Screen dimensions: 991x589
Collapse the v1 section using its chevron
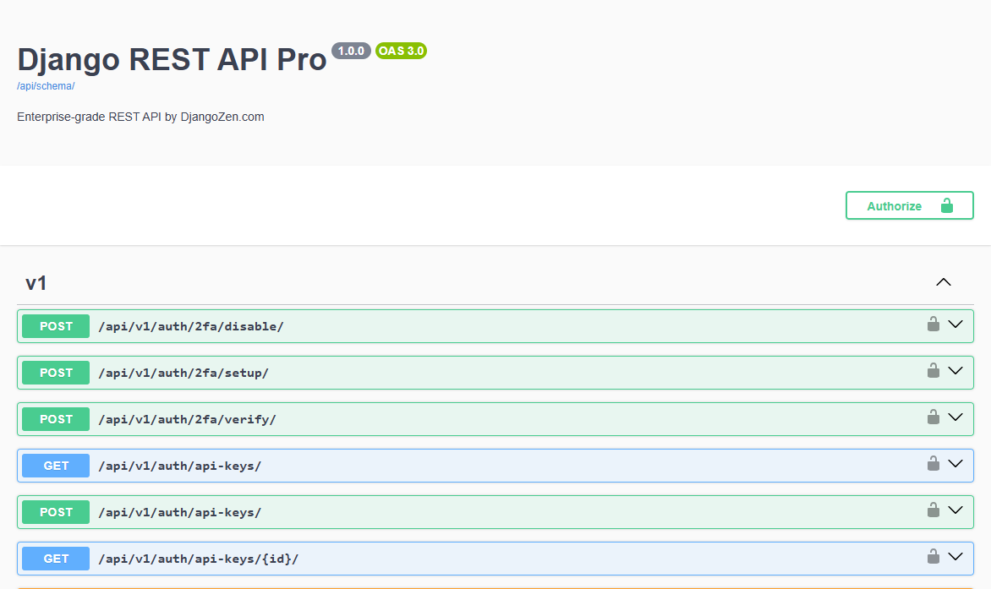pos(944,281)
